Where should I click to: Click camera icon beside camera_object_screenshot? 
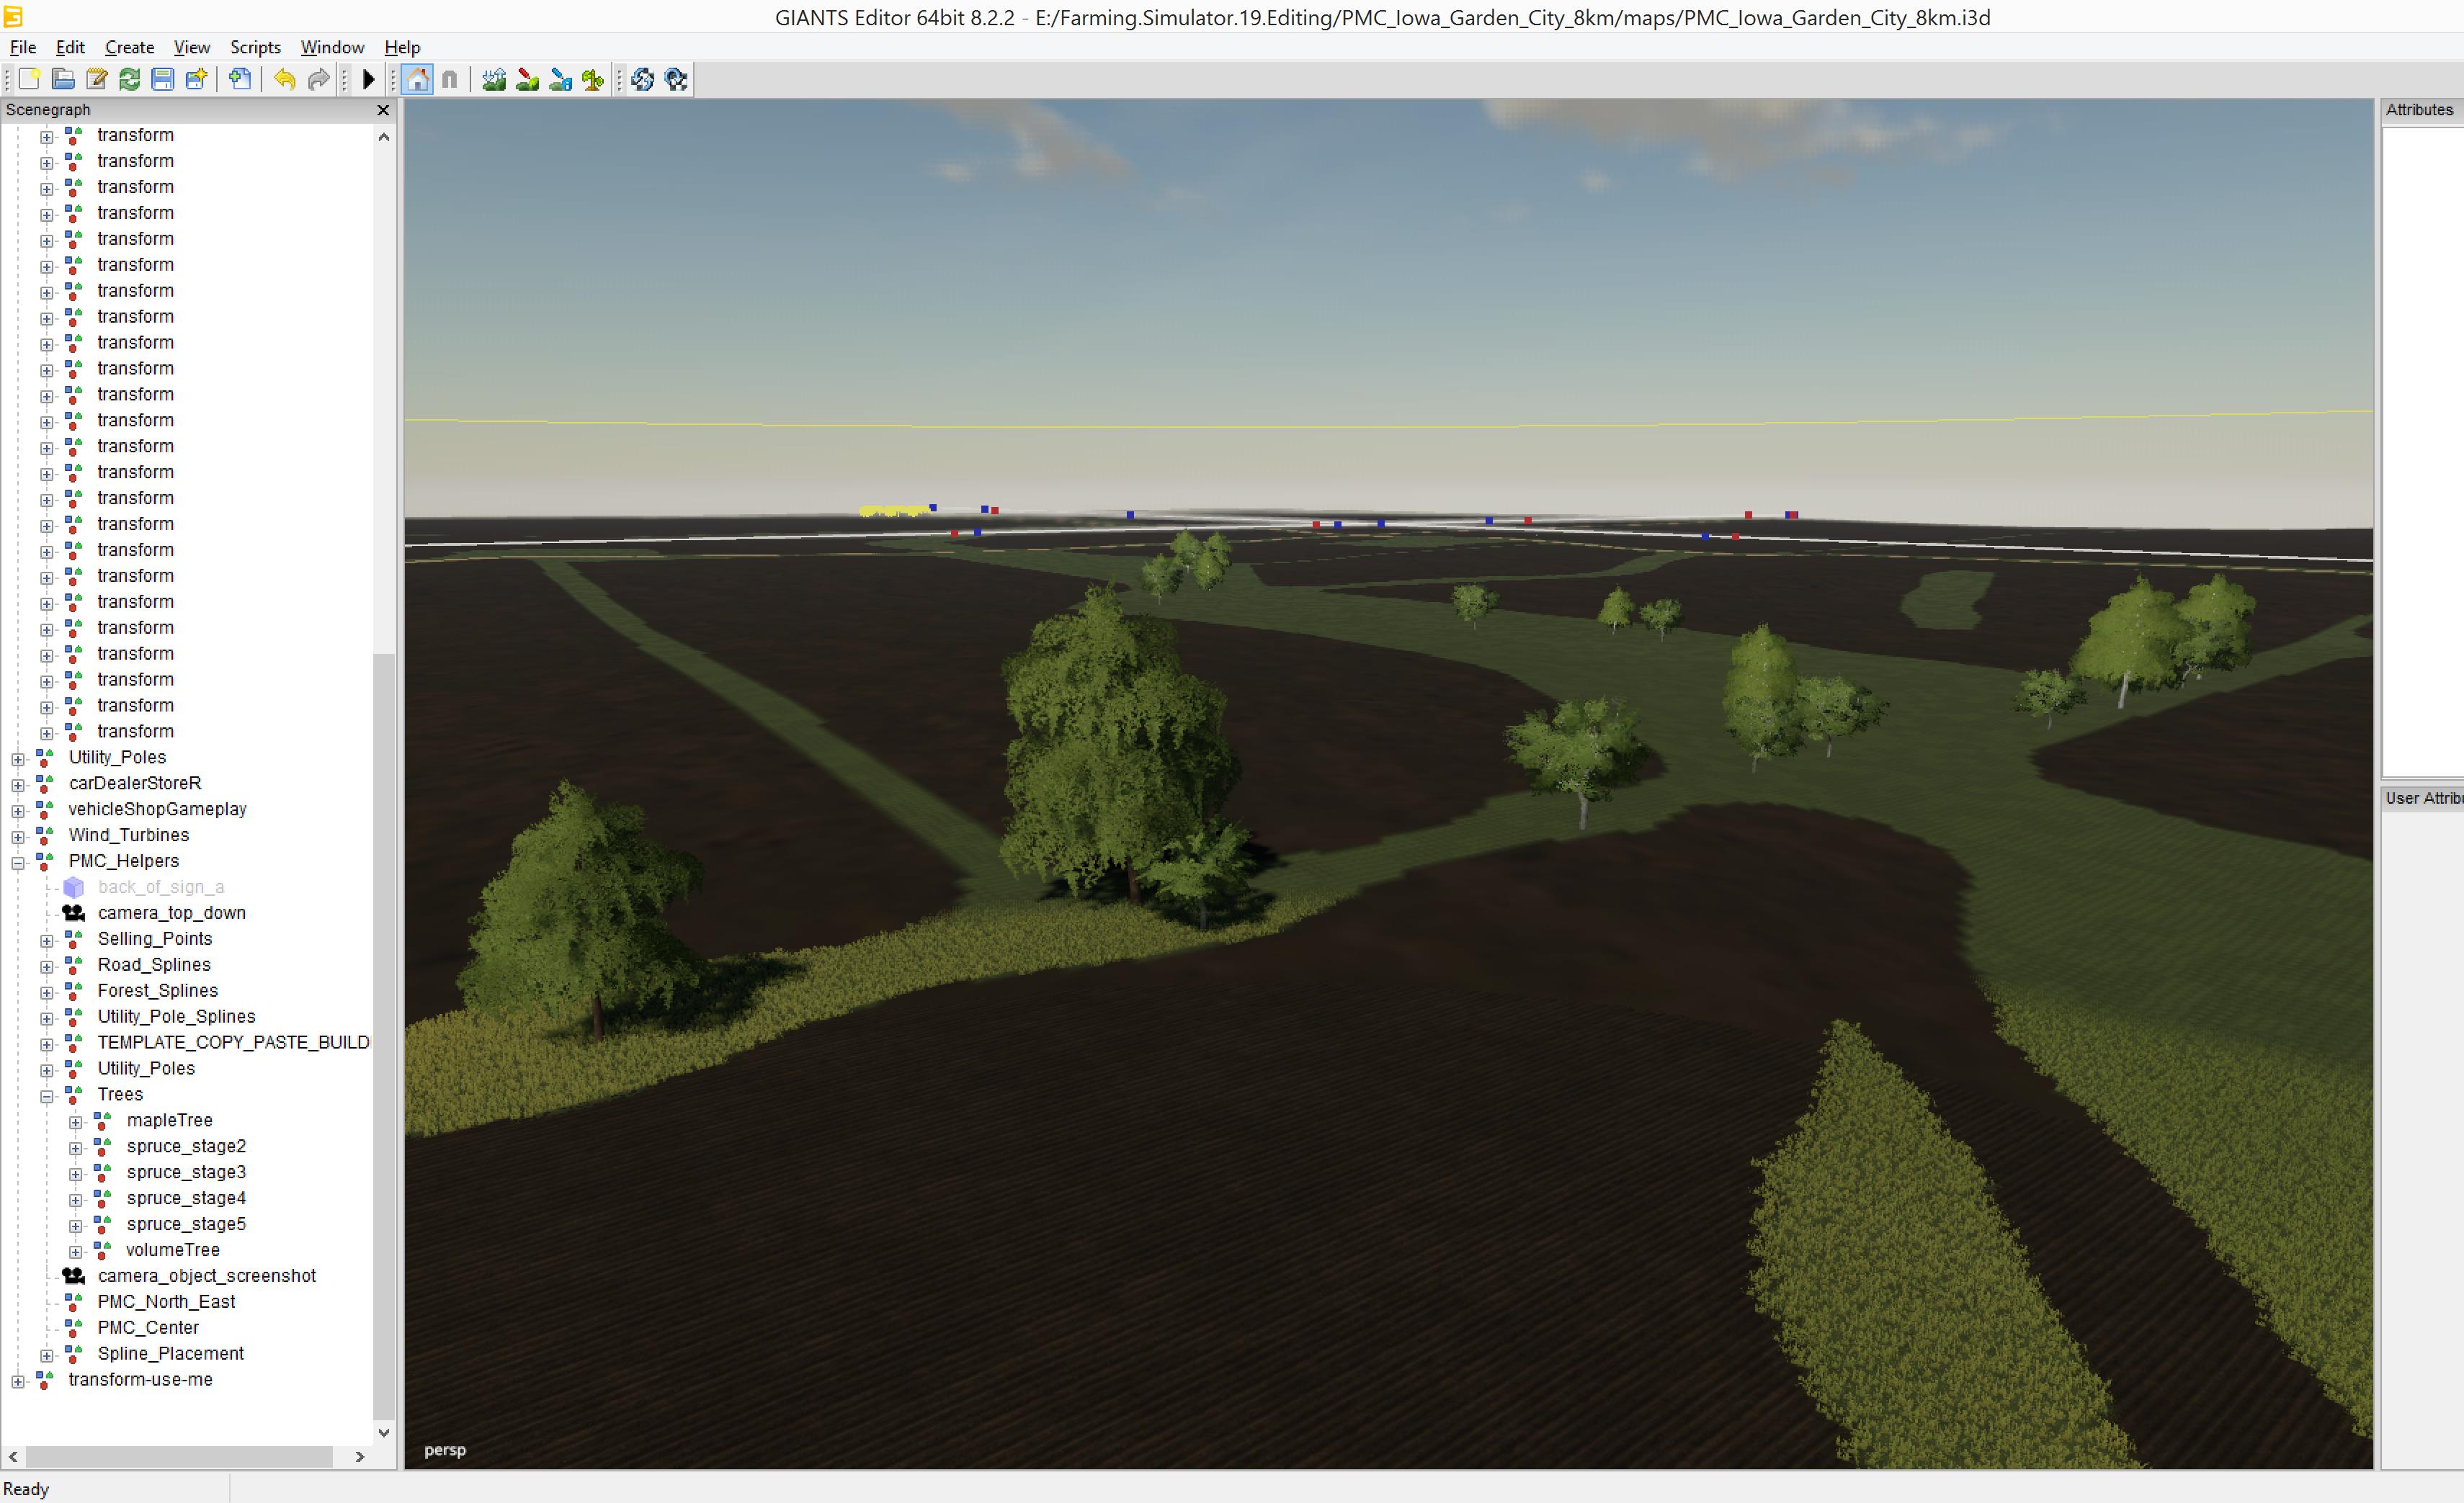pyautogui.click(x=74, y=1276)
